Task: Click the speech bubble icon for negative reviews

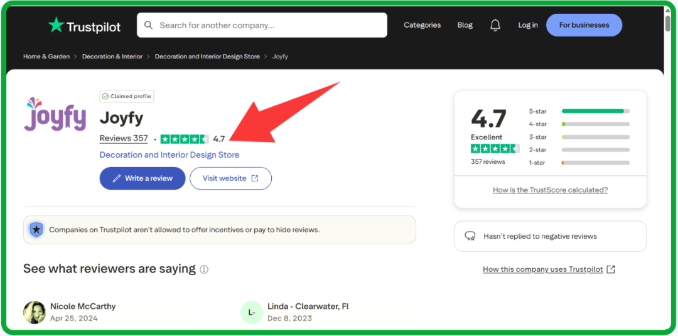Action: [x=470, y=236]
